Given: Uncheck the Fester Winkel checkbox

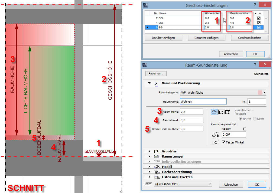Looking at the screenshot, I should click(224, 142).
